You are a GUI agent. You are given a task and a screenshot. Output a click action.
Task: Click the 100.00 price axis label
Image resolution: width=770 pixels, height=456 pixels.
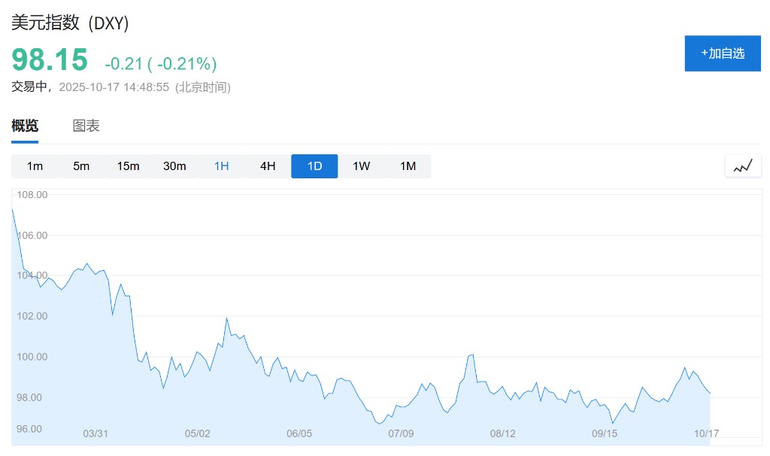[32, 357]
